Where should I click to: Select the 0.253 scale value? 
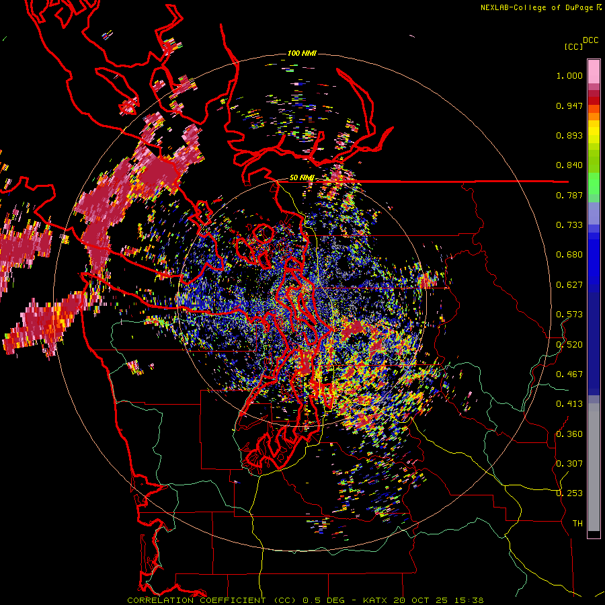pos(569,493)
